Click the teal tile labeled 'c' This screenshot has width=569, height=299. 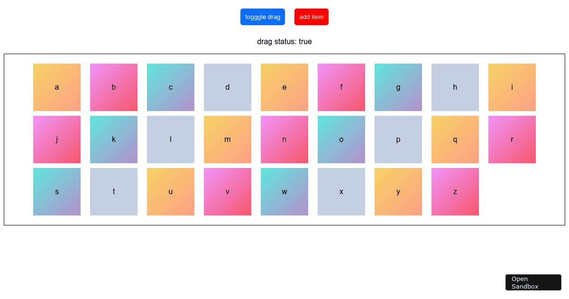171,87
